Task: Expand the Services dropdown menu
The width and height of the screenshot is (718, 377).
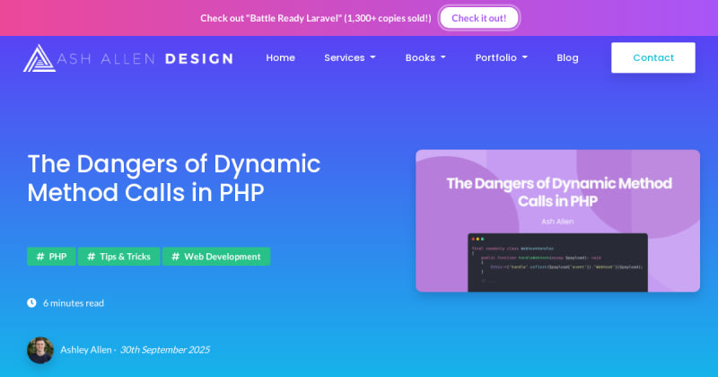Action: point(349,57)
